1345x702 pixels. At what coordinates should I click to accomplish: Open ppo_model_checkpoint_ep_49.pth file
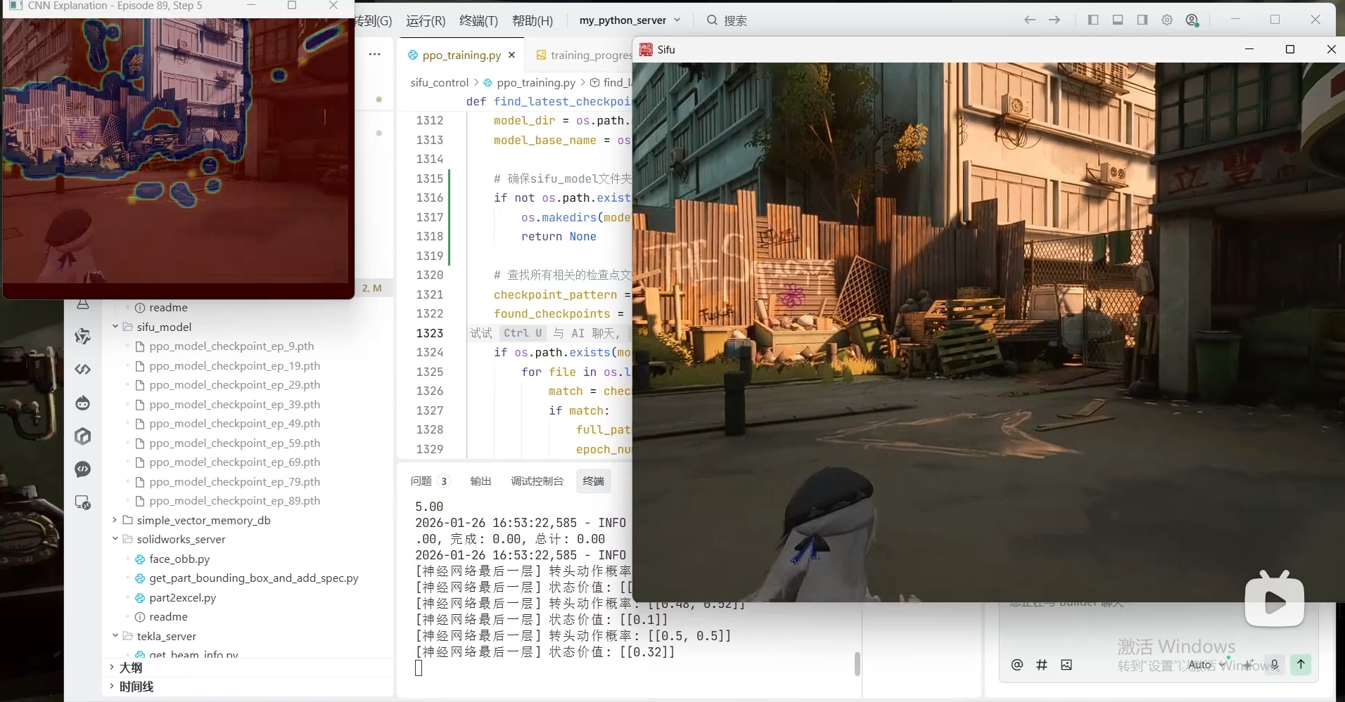click(234, 424)
